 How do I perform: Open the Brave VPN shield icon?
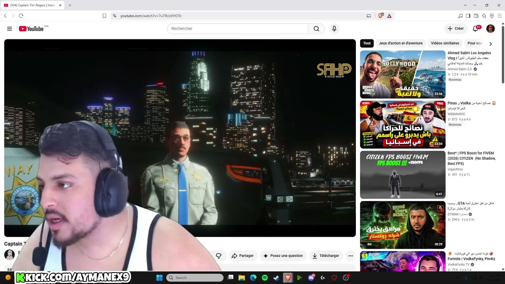(x=492, y=16)
